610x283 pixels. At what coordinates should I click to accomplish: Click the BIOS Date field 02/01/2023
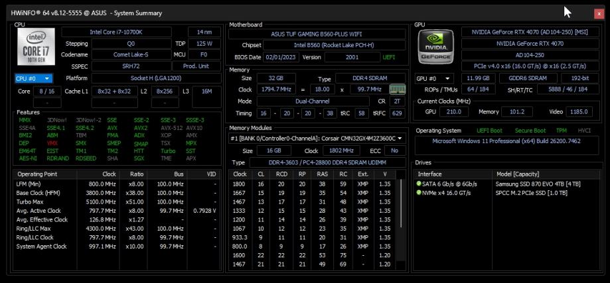281,57
